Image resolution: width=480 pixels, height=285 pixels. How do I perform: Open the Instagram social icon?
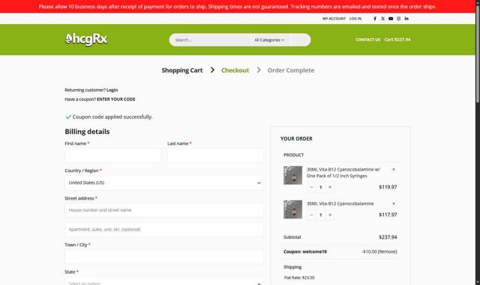398,19
